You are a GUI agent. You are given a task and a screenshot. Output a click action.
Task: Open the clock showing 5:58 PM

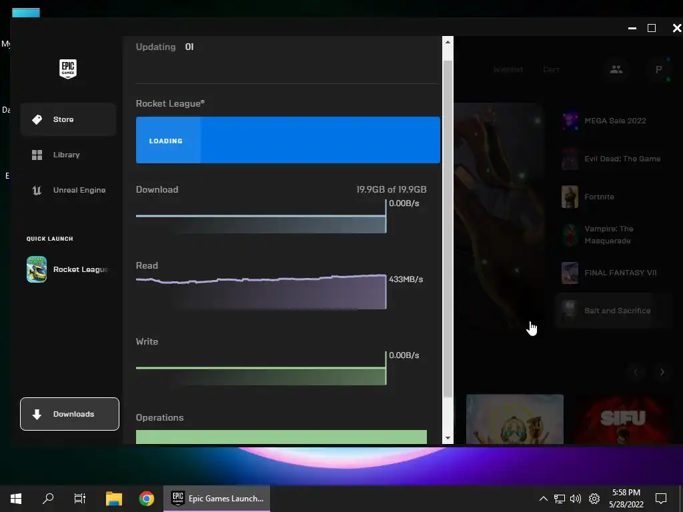[626, 499]
